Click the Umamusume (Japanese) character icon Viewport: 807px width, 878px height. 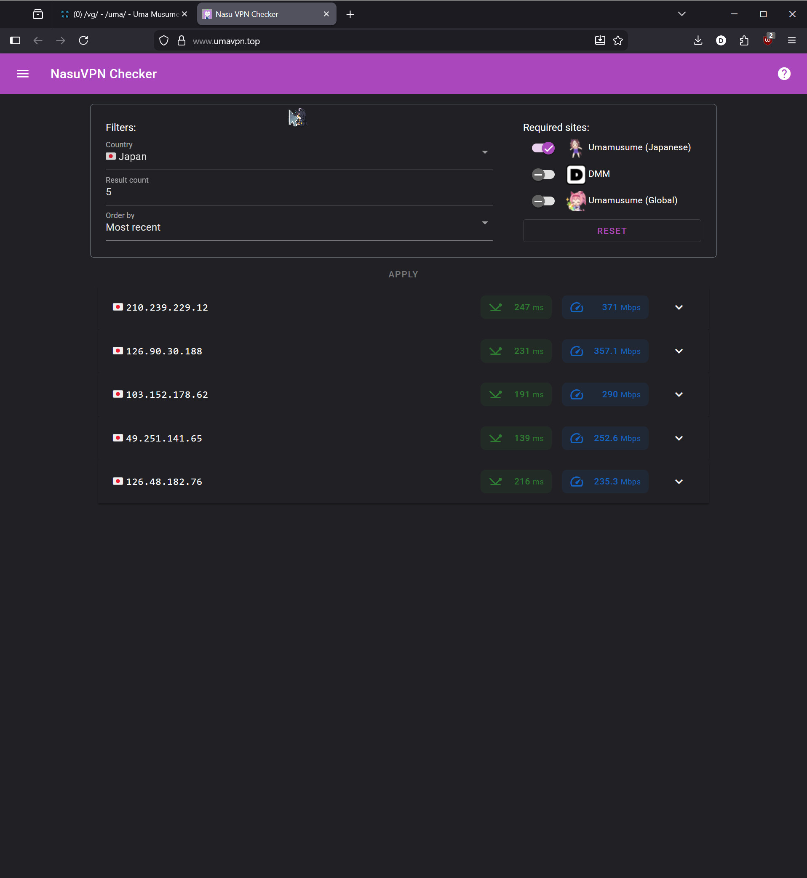(575, 148)
